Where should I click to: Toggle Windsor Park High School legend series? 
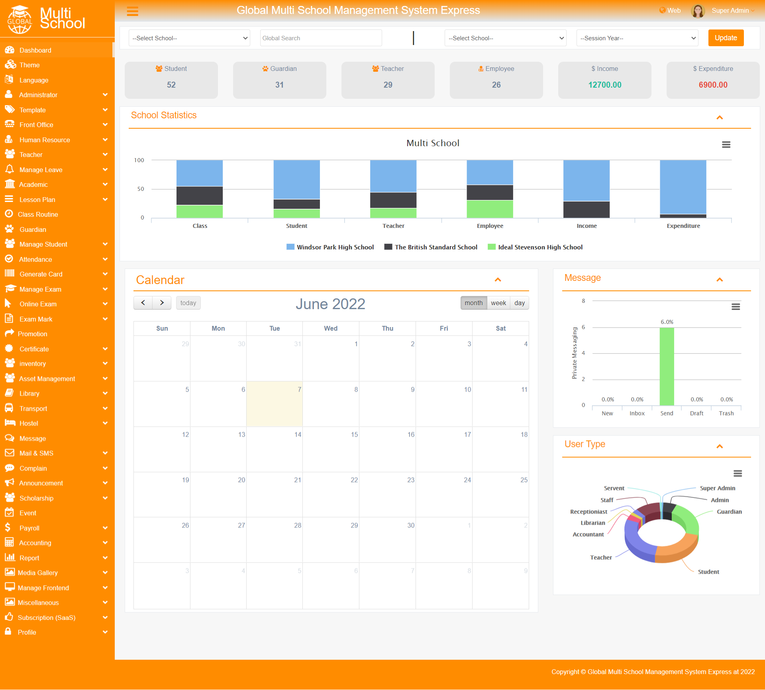coord(330,247)
